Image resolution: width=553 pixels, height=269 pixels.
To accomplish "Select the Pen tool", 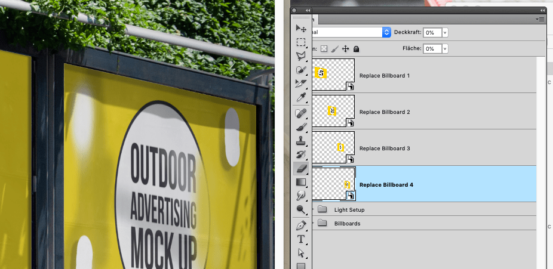I will click(301, 225).
